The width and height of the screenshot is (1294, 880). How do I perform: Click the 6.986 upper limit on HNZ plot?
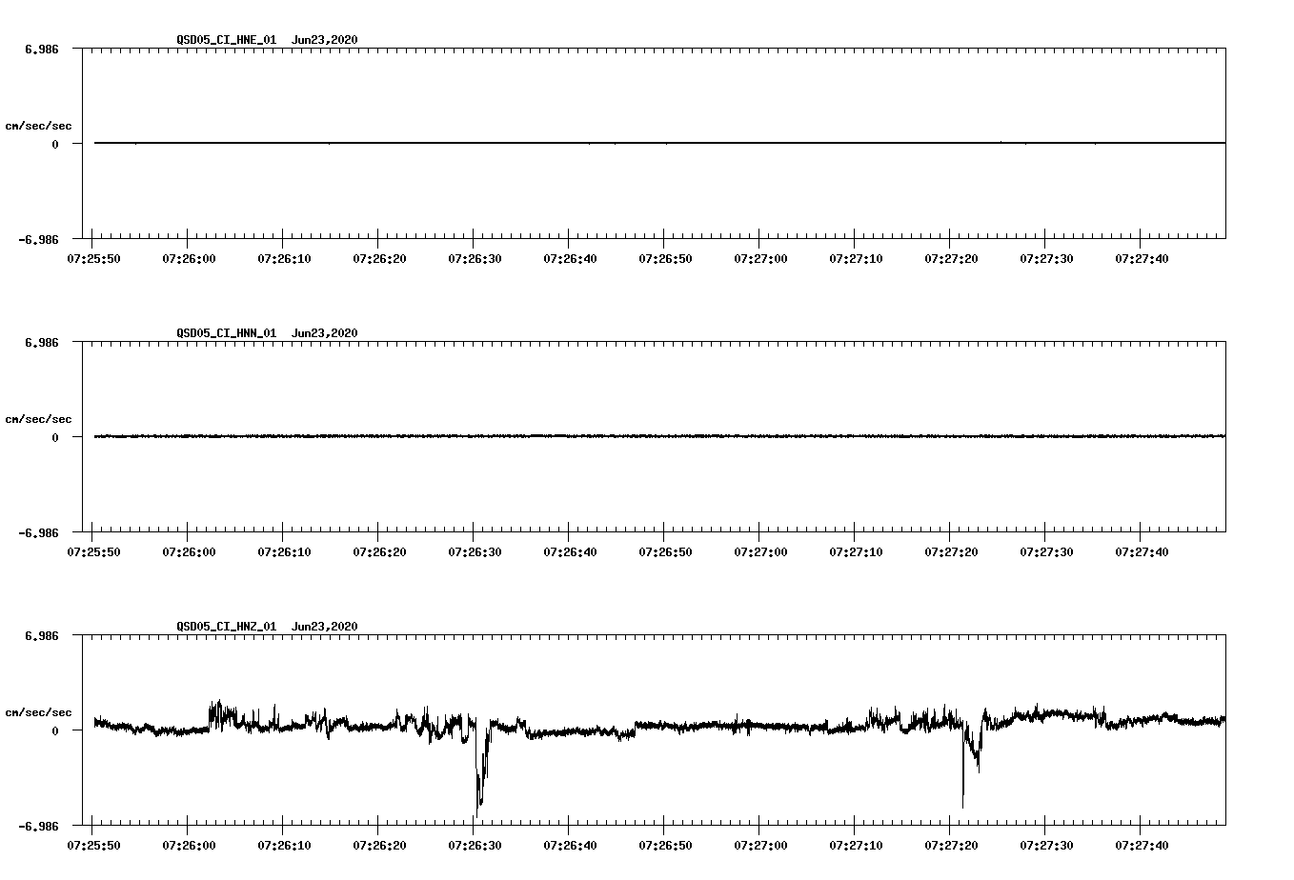click(42, 635)
